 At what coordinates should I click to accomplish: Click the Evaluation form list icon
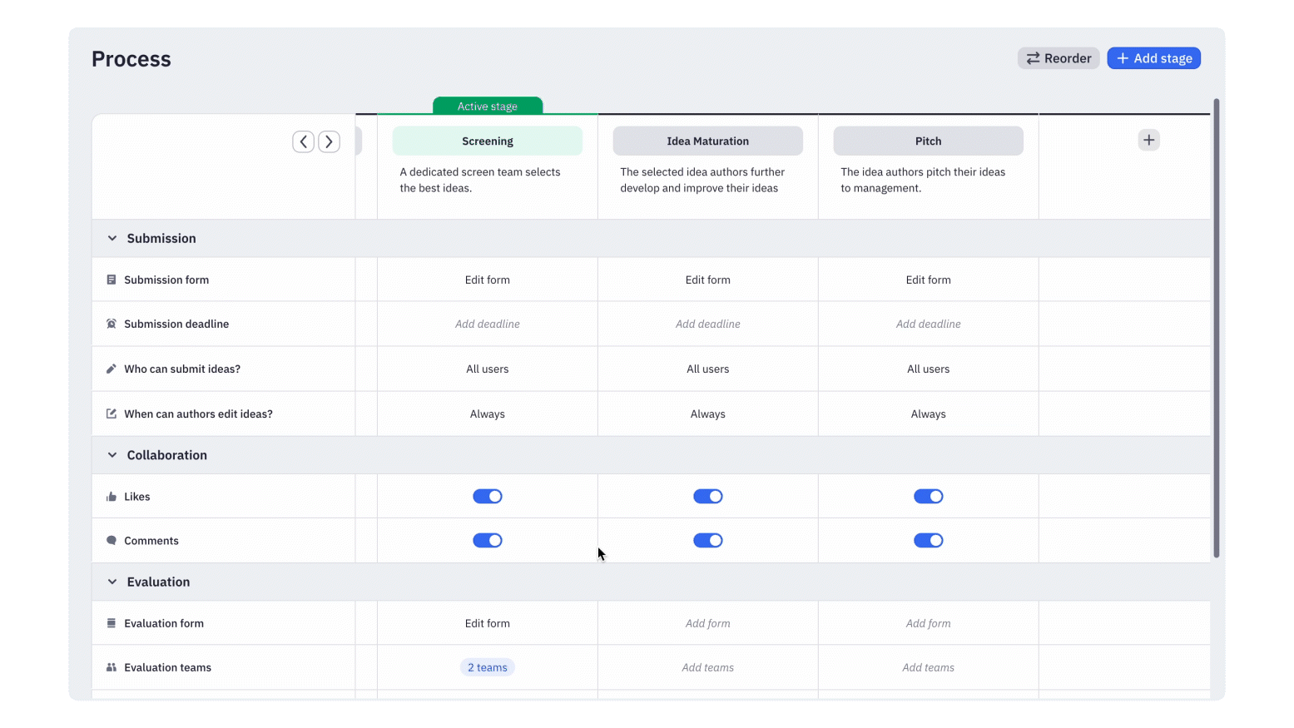point(112,622)
